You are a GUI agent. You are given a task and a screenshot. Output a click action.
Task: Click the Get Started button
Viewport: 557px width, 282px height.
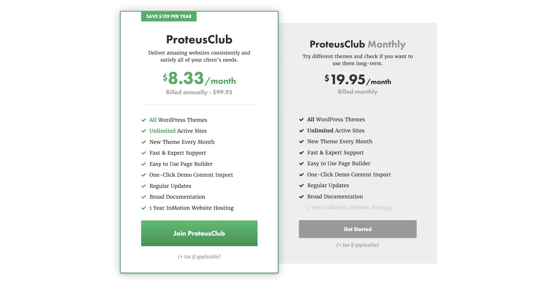coord(357,229)
